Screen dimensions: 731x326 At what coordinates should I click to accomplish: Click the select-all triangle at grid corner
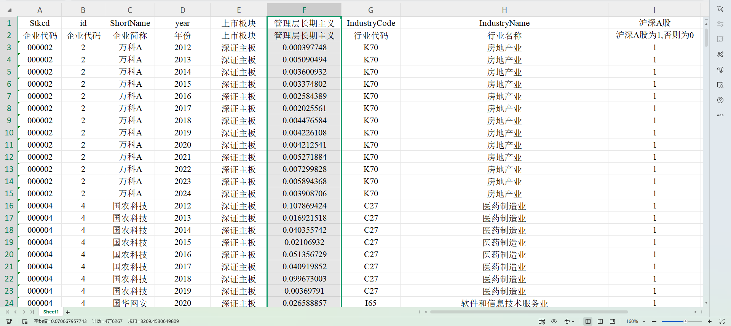9,10
